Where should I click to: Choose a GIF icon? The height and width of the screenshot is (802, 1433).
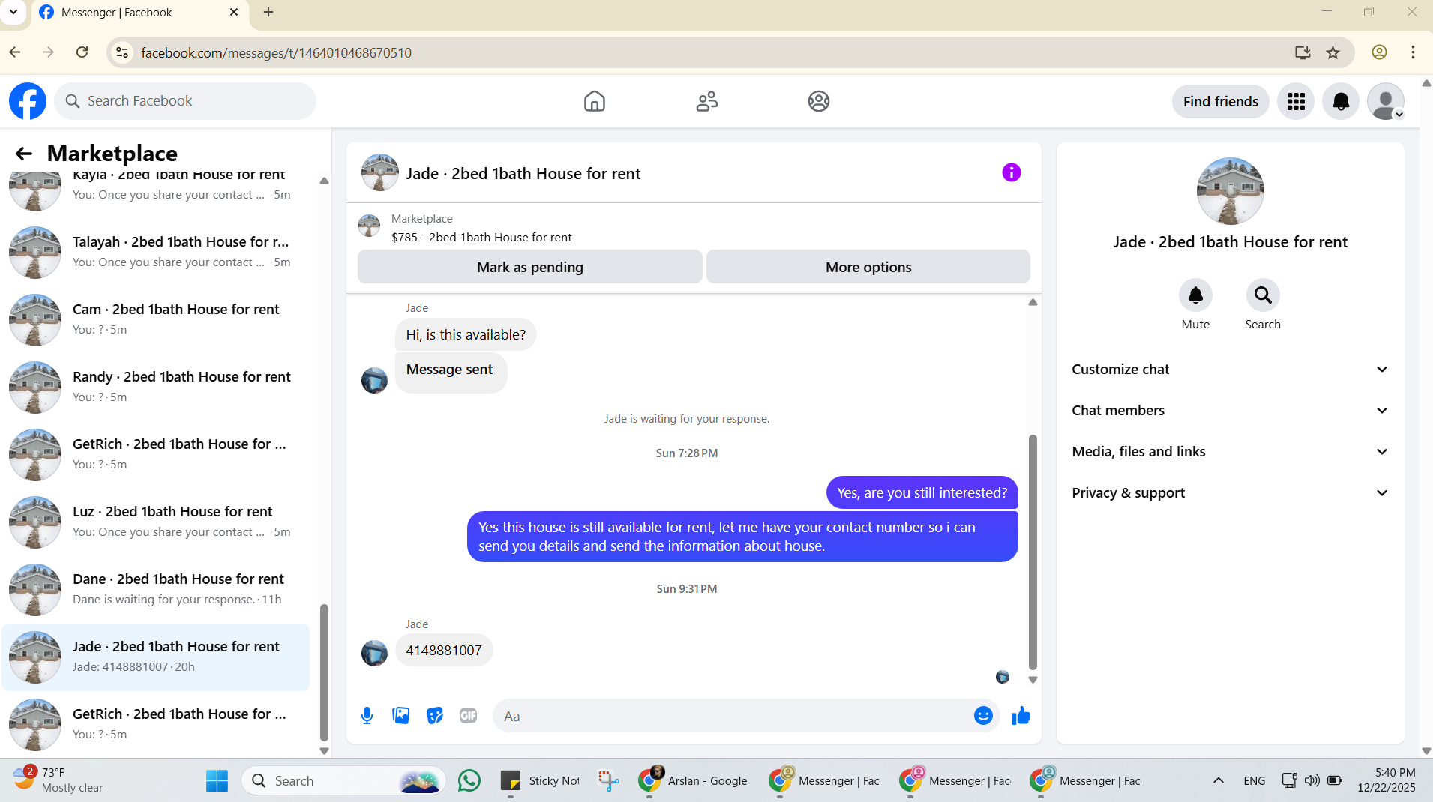[x=469, y=716]
